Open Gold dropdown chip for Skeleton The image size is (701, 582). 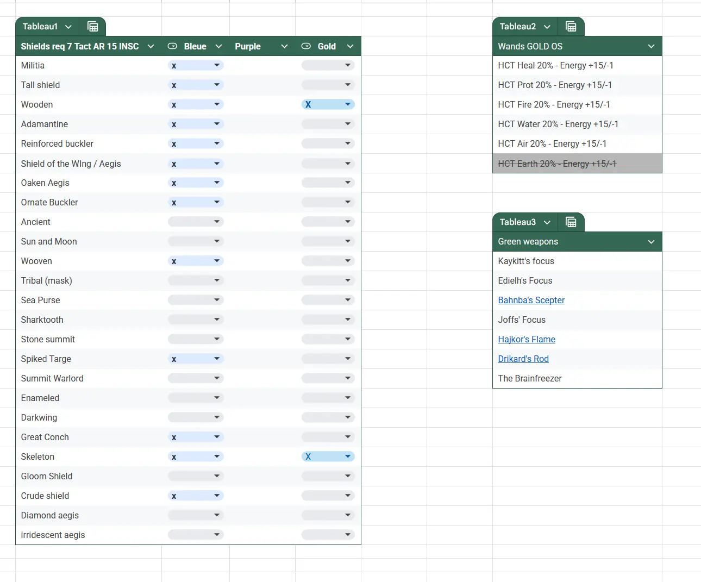[328, 456]
